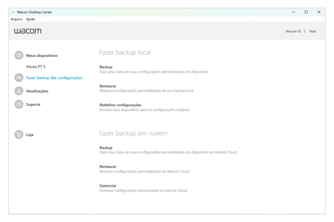Click the Wacom logo in header
This screenshot has width=334, height=222.
click(x=28, y=31)
